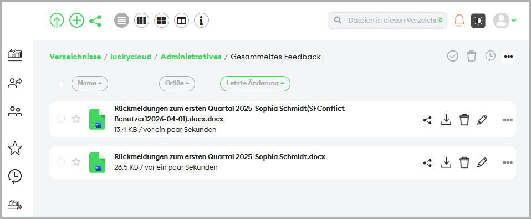The width and height of the screenshot is (531, 219).
Task: Click the text 13.4 KB / vor ein paar Sekunden
Action: pyautogui.click(x=165, y=130)
